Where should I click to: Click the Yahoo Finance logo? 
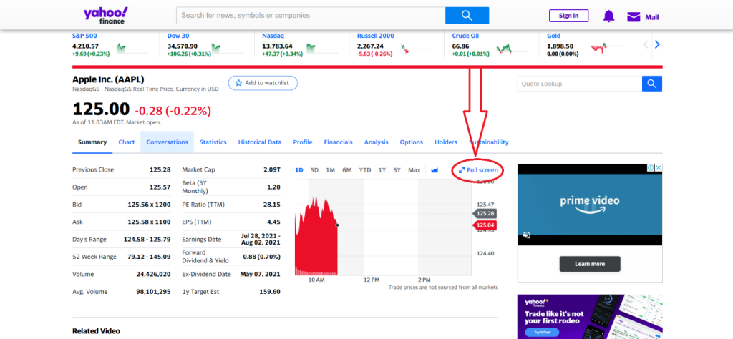[106, 16]
